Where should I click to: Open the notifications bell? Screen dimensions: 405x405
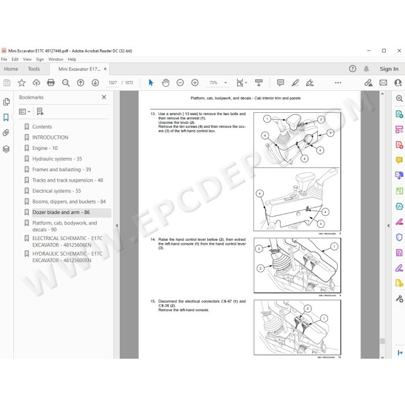click(366, 69)
